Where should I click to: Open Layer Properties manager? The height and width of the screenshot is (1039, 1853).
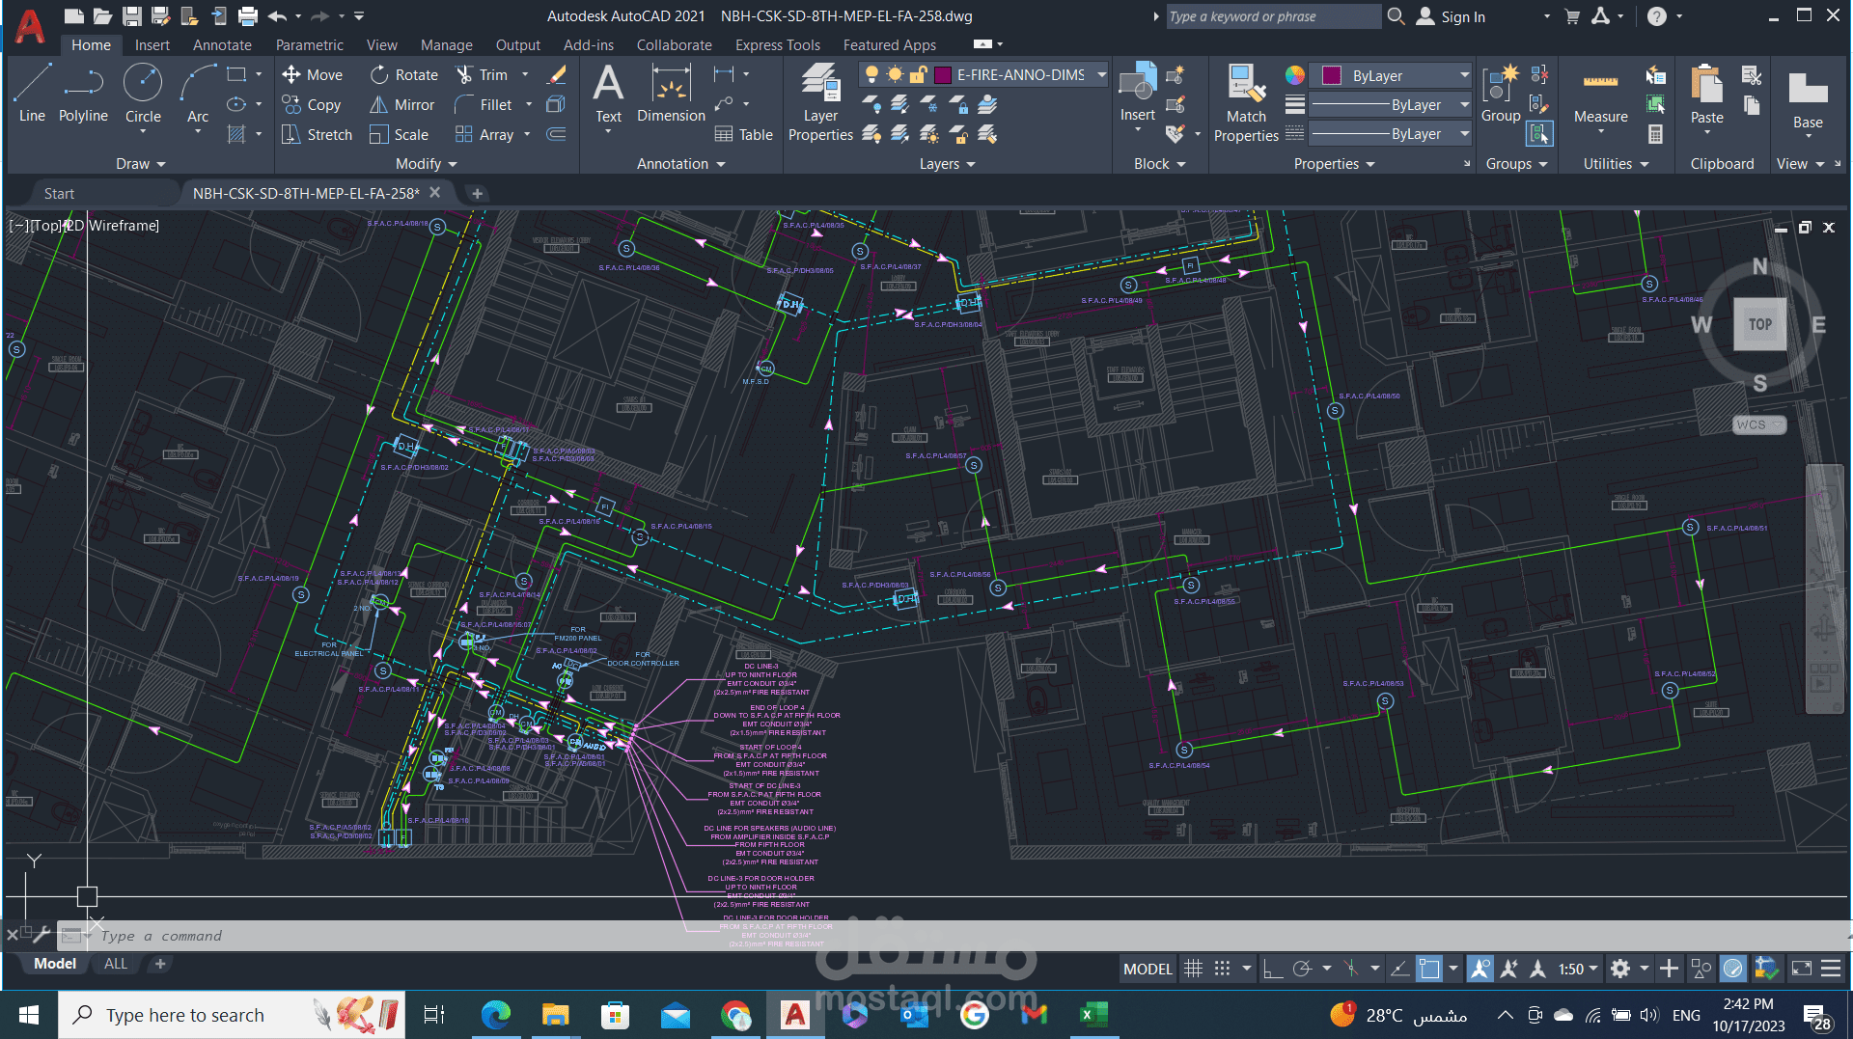point(820,102)
